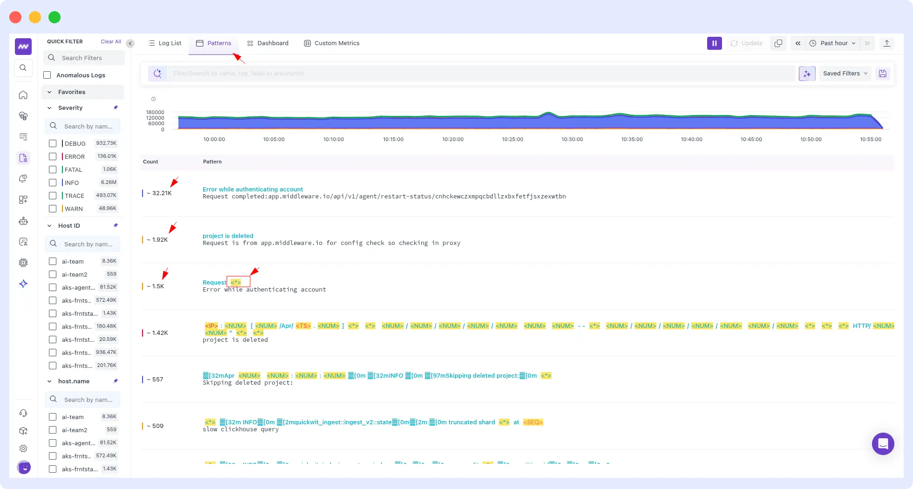Check the ai-team host checkbox

tap(53, 261)
